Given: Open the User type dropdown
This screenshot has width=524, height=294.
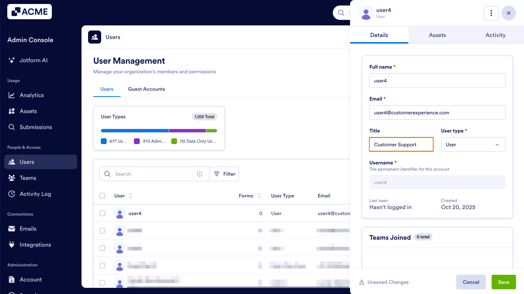Looking at the screenshot, I should point(473,144).
